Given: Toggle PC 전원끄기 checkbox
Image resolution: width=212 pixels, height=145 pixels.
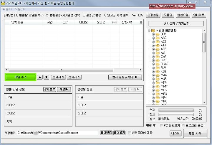Looking at the screenshot, I should (x=161, y=126).
